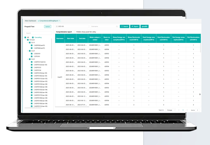Click the magnifier icon inside Username field
Image resolution: width=210 pixels, height=145 pixels.
(117, 26)
